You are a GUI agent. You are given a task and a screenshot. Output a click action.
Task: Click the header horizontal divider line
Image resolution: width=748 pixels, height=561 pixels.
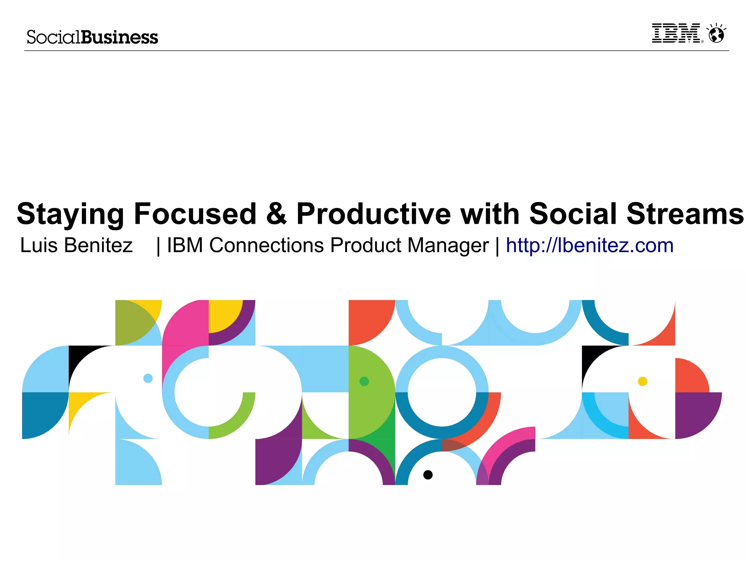[x=376, y=51]
